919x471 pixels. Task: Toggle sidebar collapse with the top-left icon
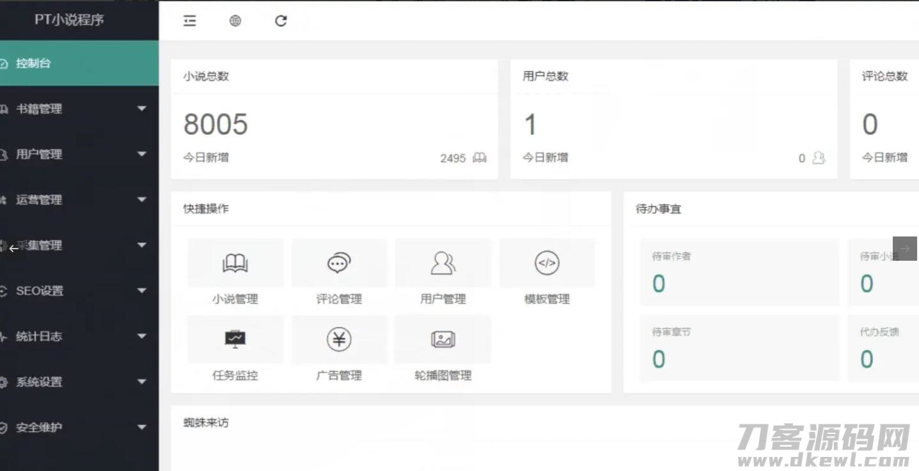pyautogui.click(x=190, y=20)
